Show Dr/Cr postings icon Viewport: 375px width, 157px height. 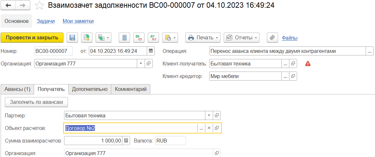tap(138, 38)
